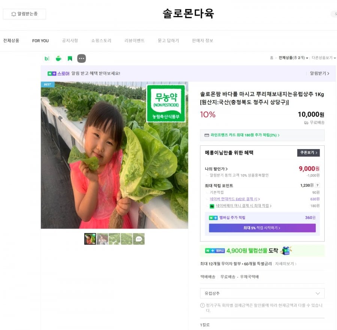This screenshot has width=337, height=330.
Task: Click the green cafe cup icon
Action: (58, 58)
